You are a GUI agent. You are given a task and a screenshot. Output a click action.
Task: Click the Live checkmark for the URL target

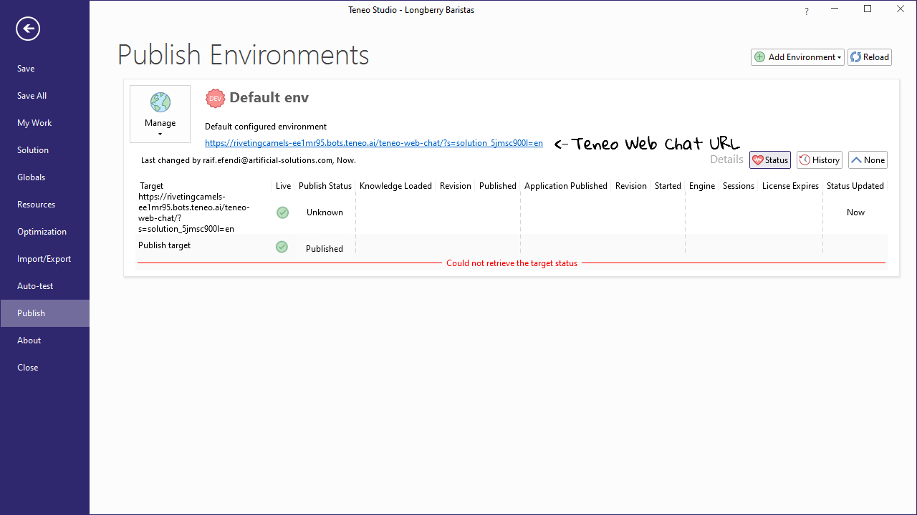(x=283, y=212)
